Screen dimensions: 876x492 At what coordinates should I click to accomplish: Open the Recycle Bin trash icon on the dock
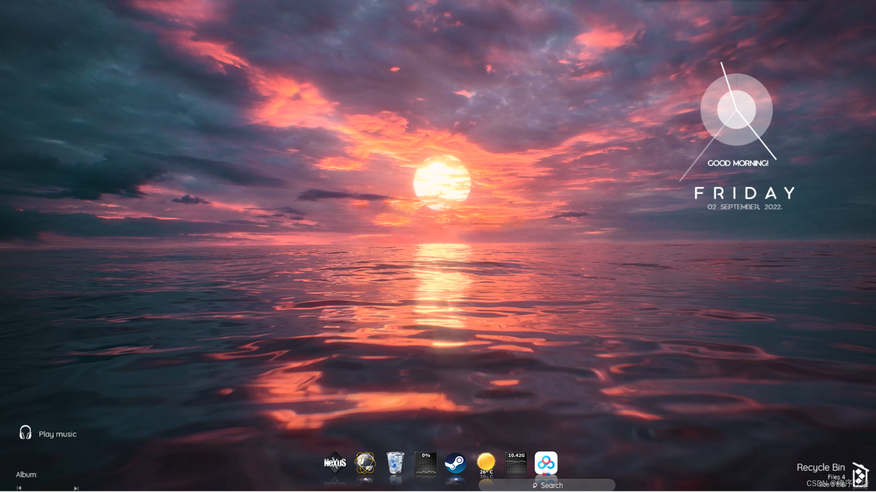[x=395, y=462]
